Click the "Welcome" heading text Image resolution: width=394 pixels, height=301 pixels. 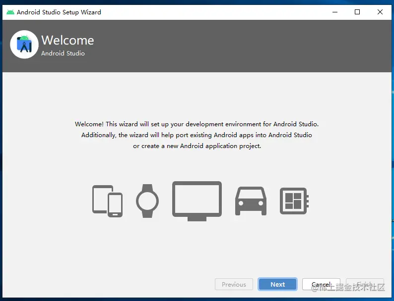click(x=67, y=41)
